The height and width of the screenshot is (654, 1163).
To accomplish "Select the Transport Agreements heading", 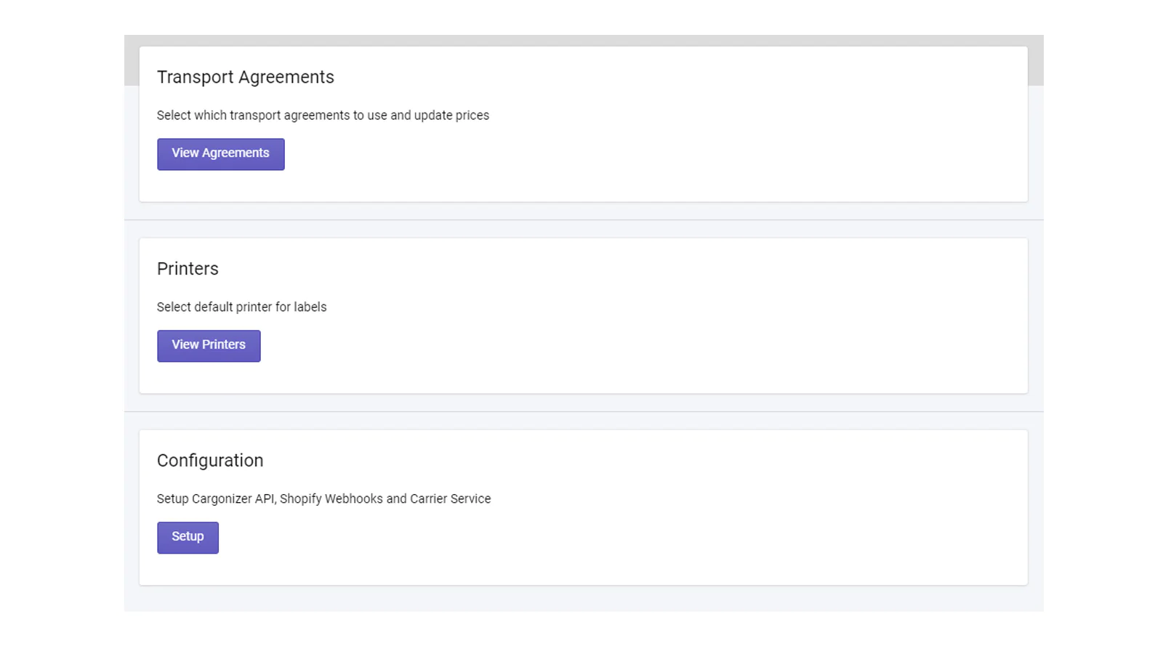I will point(246,78).
